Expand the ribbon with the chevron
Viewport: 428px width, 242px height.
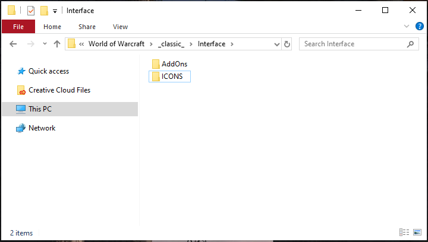407,26
